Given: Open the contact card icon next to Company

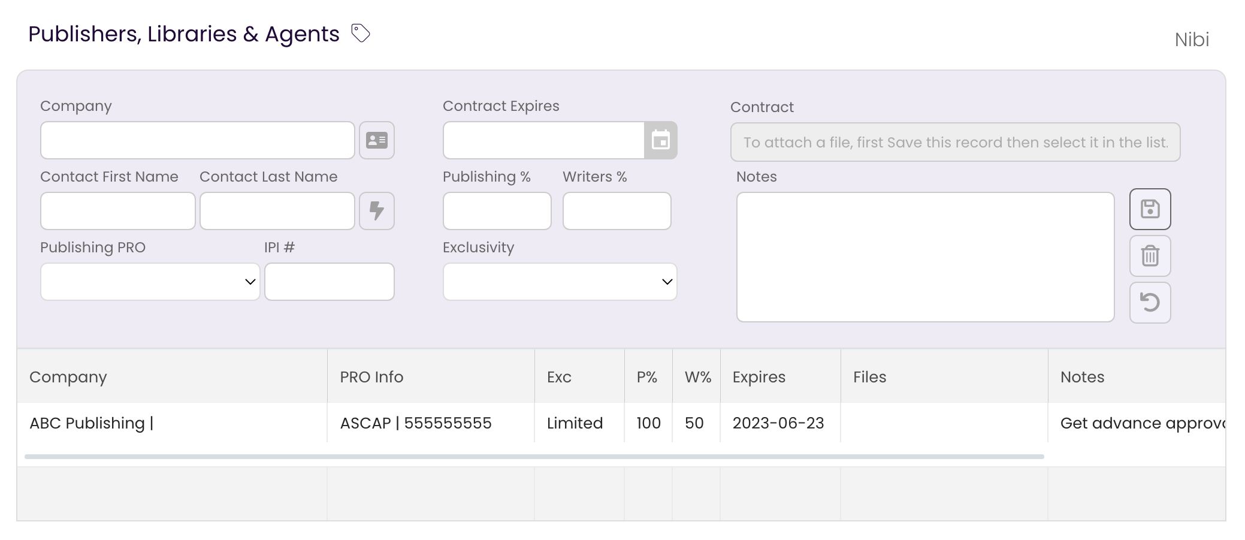Looking at the screenshot, I should tap(377, 140).
